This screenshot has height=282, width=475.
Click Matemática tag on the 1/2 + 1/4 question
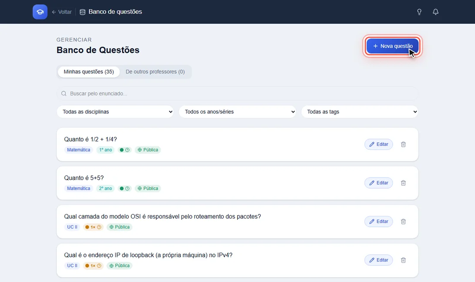[79, 150]
